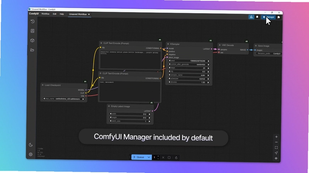Click the KSampler LATENT output port
Image resolution: width=309 pixels, height=173 pixels.
pyautogui.click(x=211, y=49)
